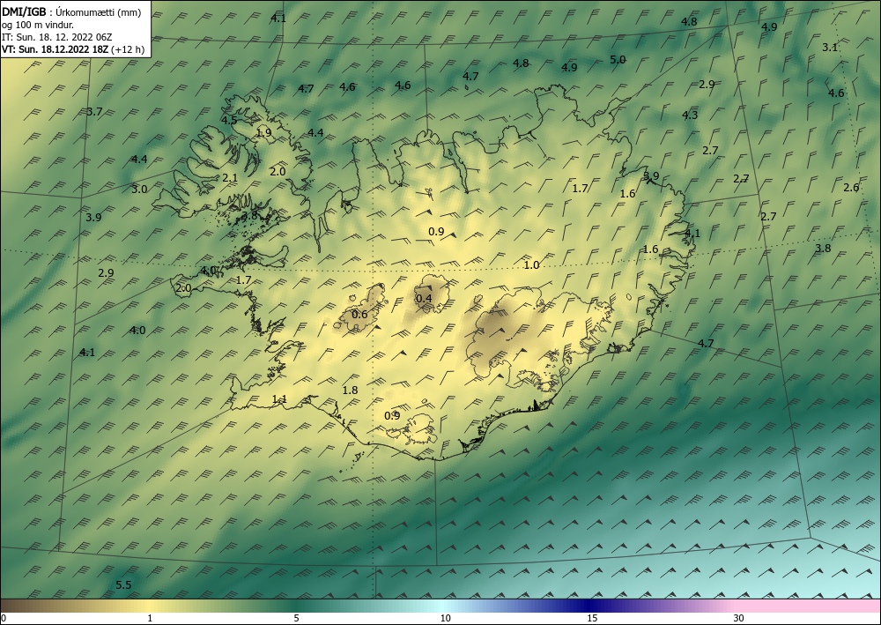Click the 'VT: Sun. 18.12.2022 18Z (+12 h)' line
Screen dimensions: 881x625
coord(73,49)
